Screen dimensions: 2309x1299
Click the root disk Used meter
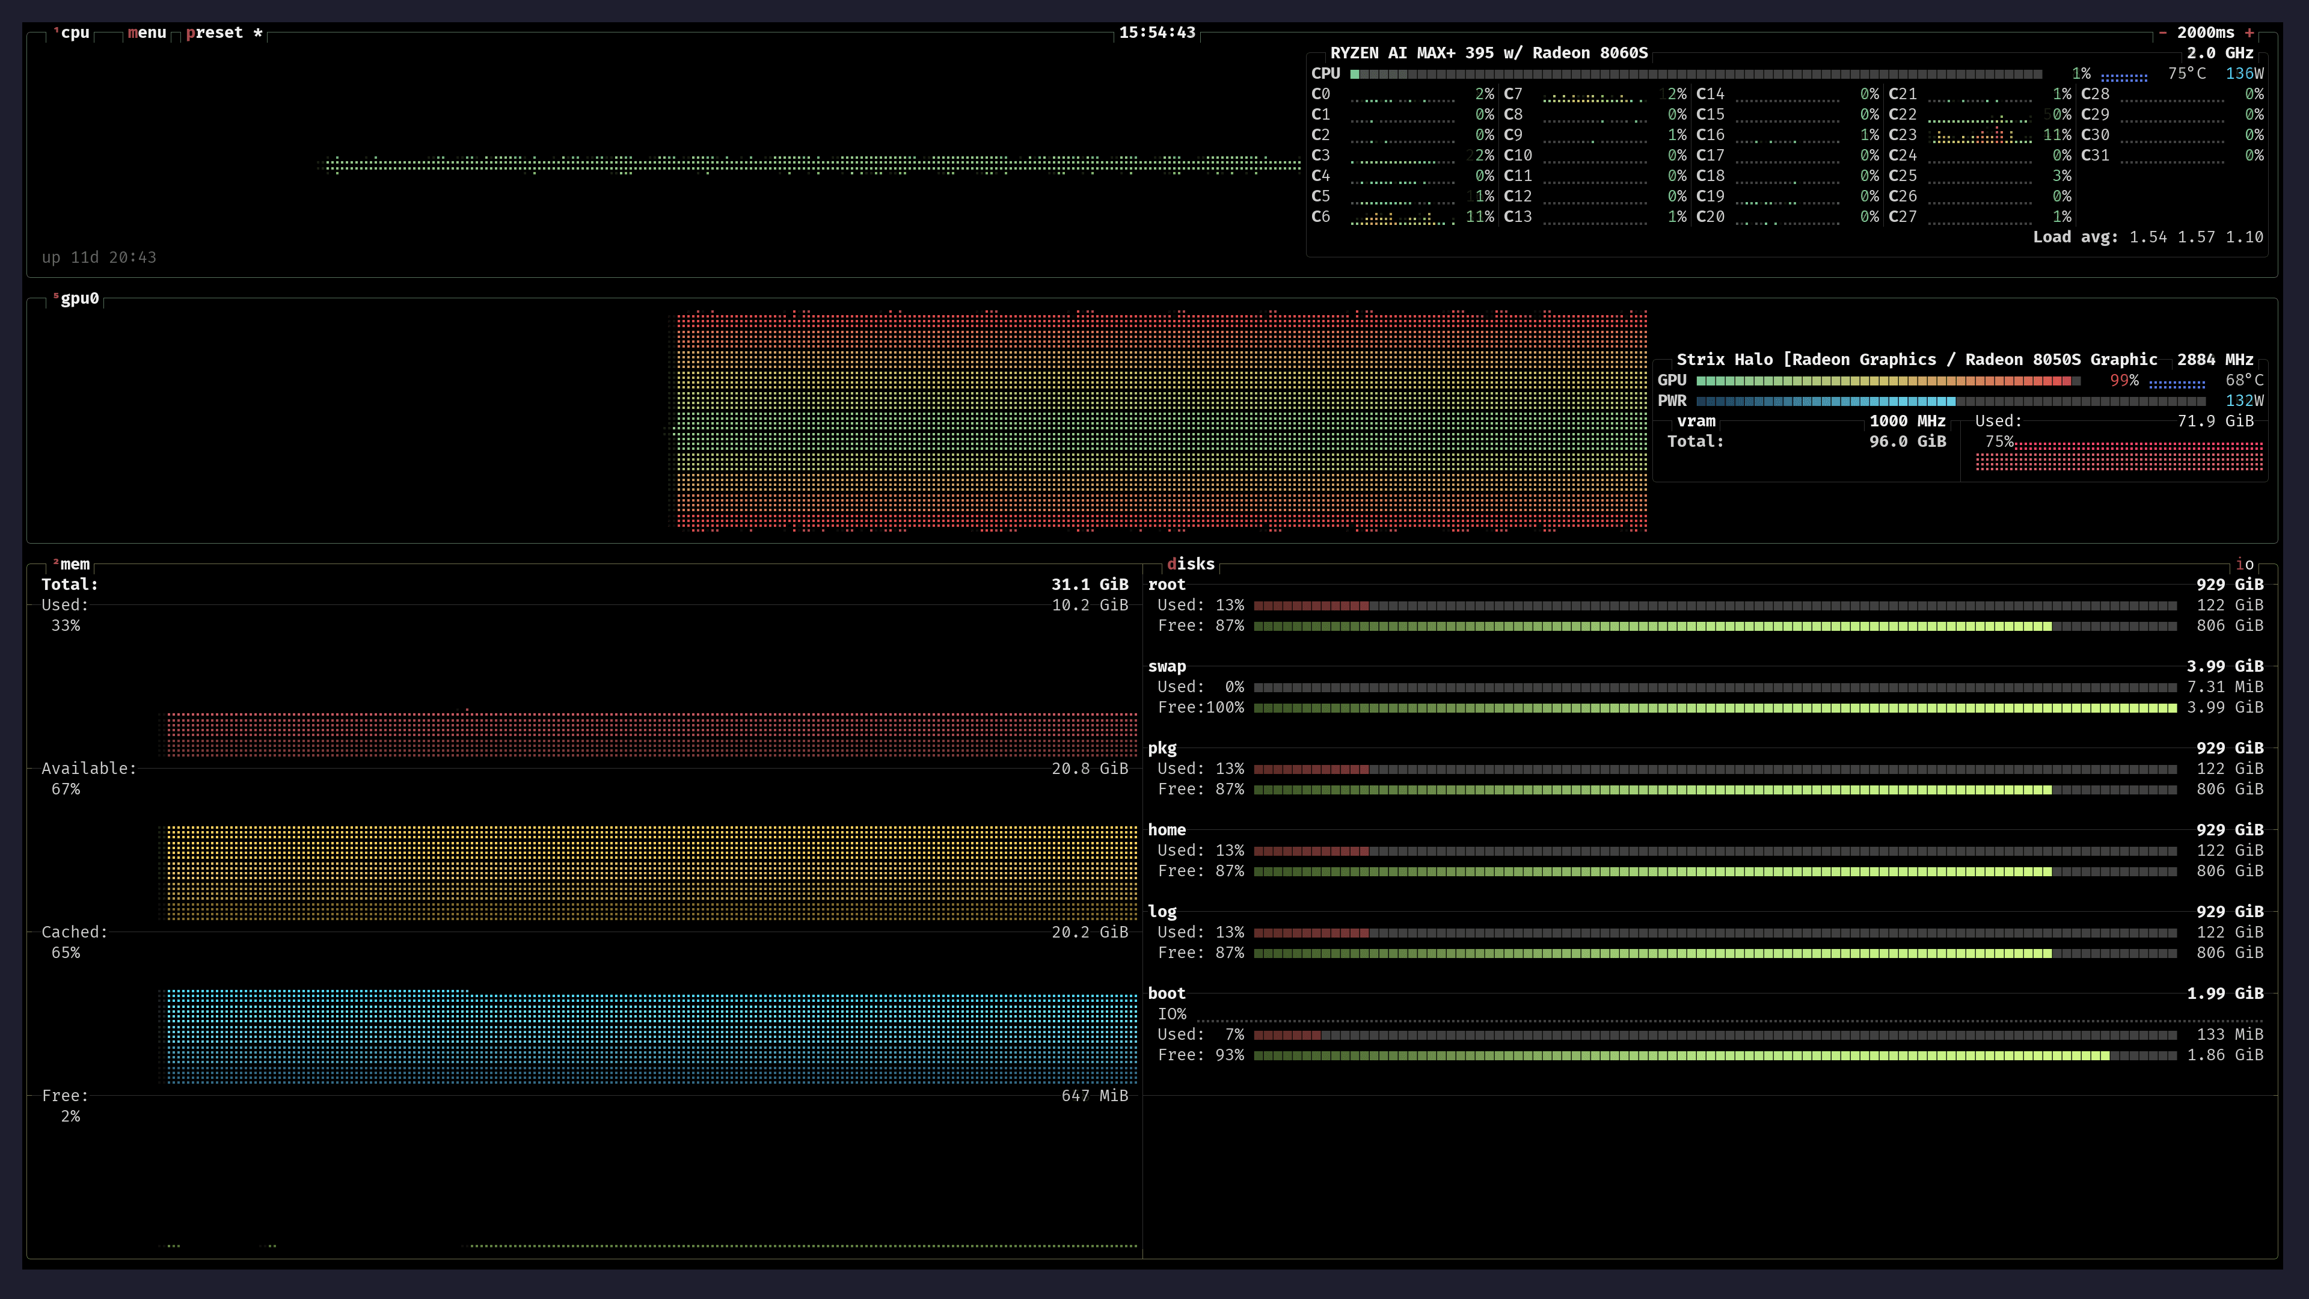[1703, 605]
